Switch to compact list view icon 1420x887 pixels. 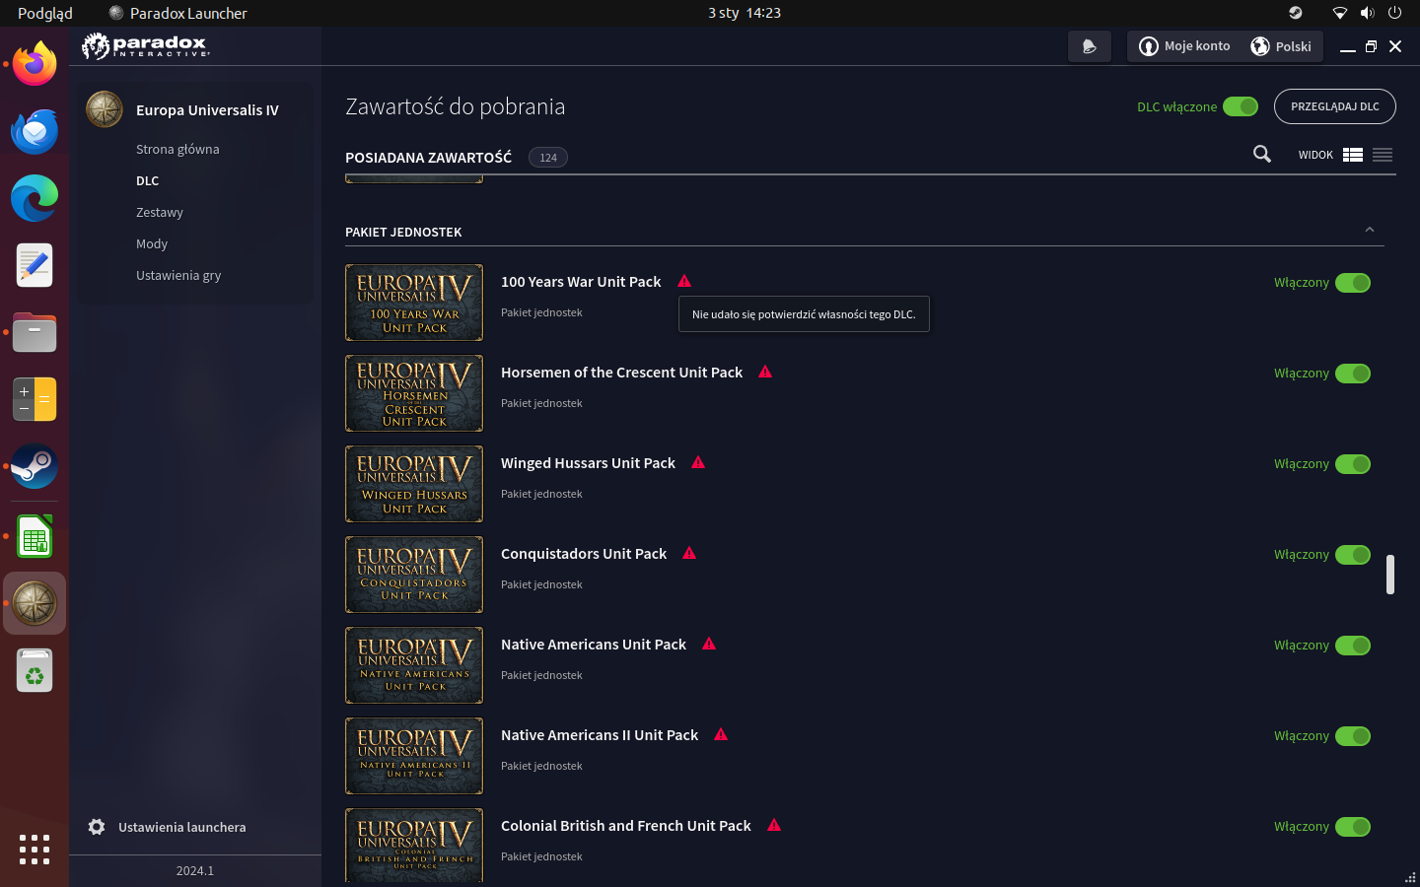pyautogui.click(x=1383, y=155)
